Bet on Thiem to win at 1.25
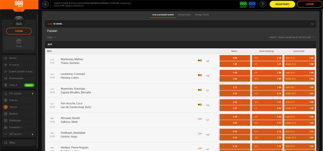The height and width of the screenshot is (151, 323). [235, 64]
